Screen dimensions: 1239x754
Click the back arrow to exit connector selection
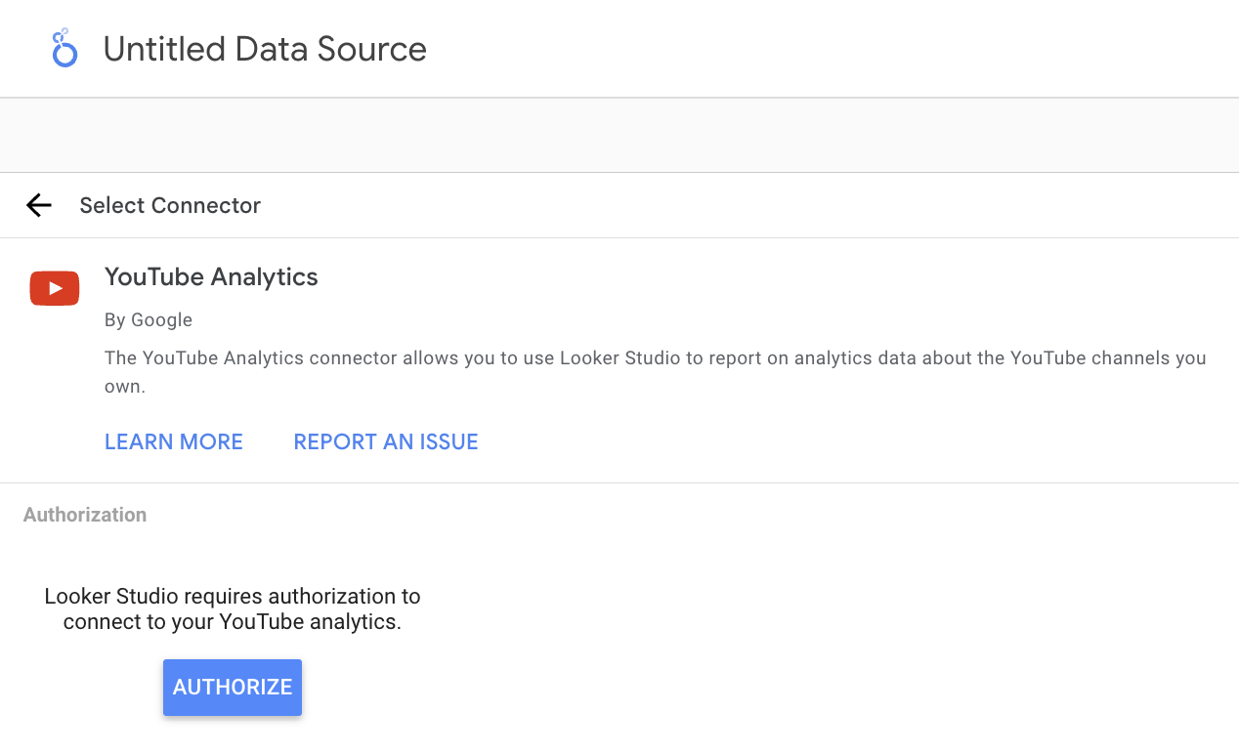(38, 205)
